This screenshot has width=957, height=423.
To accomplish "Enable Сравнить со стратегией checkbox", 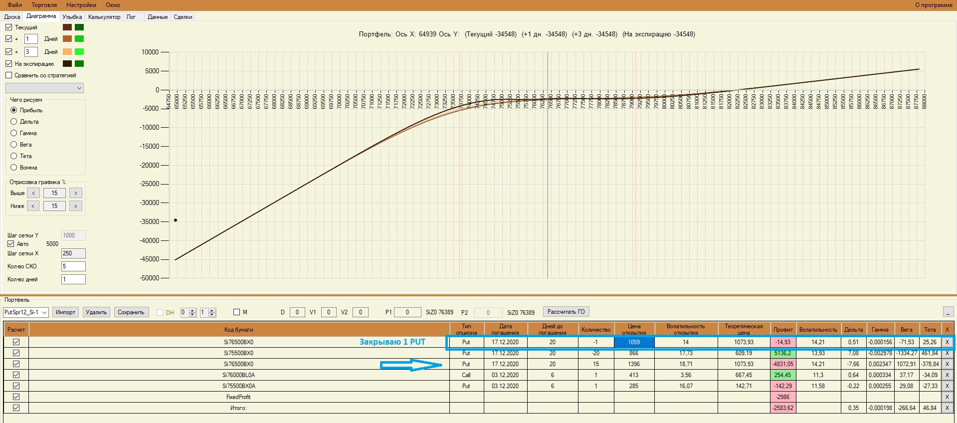I will click(8, 75).
